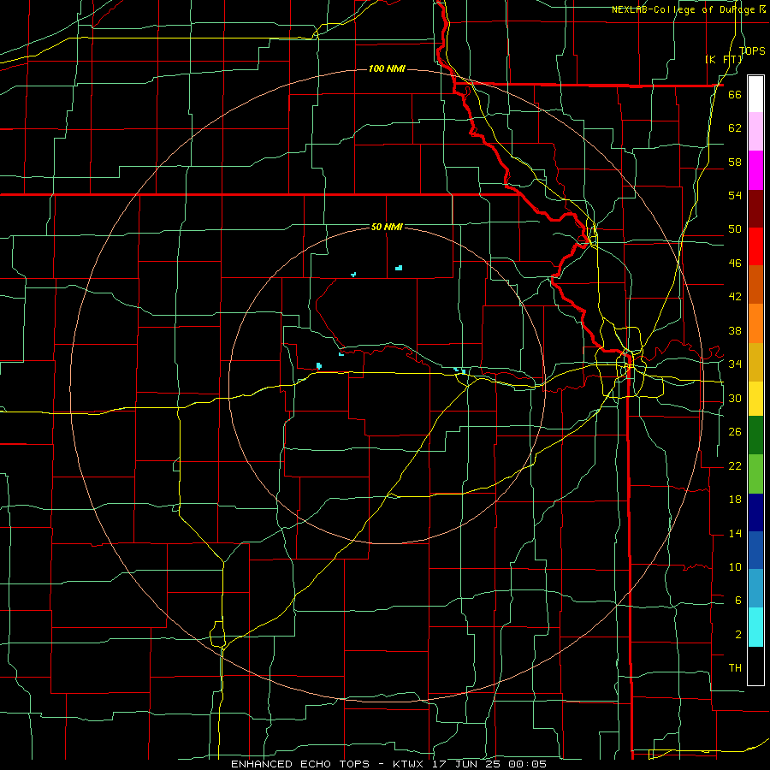Click the NEXLAB-College of DuPage credit text
Viewport: 770px width, 770px height.
pyautogui.click(x=688, y=9)
